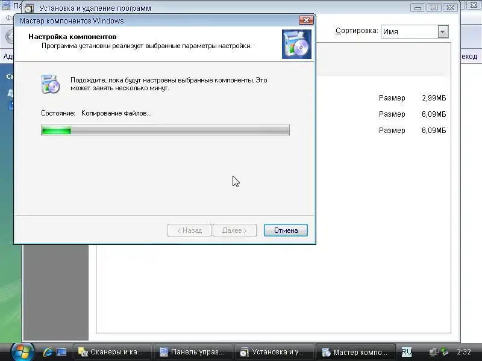Switch to Мастер компо... taskbar button
Viewport: 482px width, 361px height.
355,352
